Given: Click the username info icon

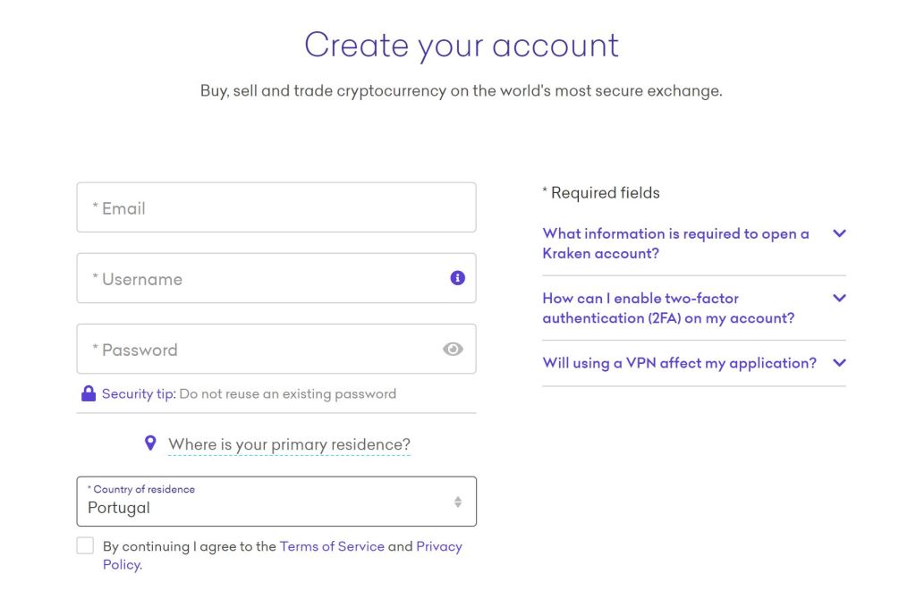Looking at the screenshot, I should click(x=457, y=278).
